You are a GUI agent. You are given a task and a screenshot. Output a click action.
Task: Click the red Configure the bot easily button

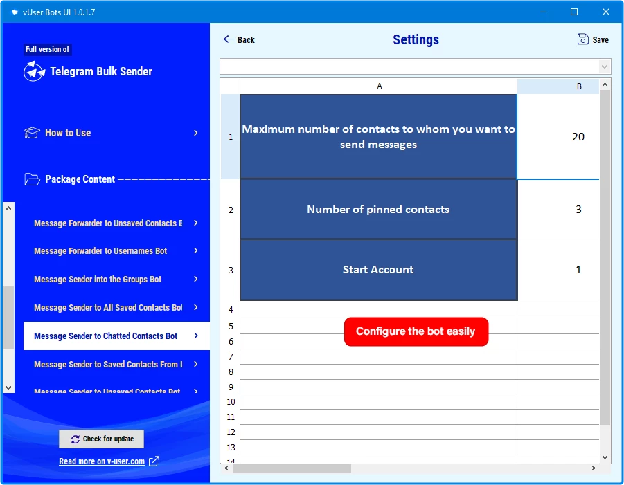coord(416,331)
